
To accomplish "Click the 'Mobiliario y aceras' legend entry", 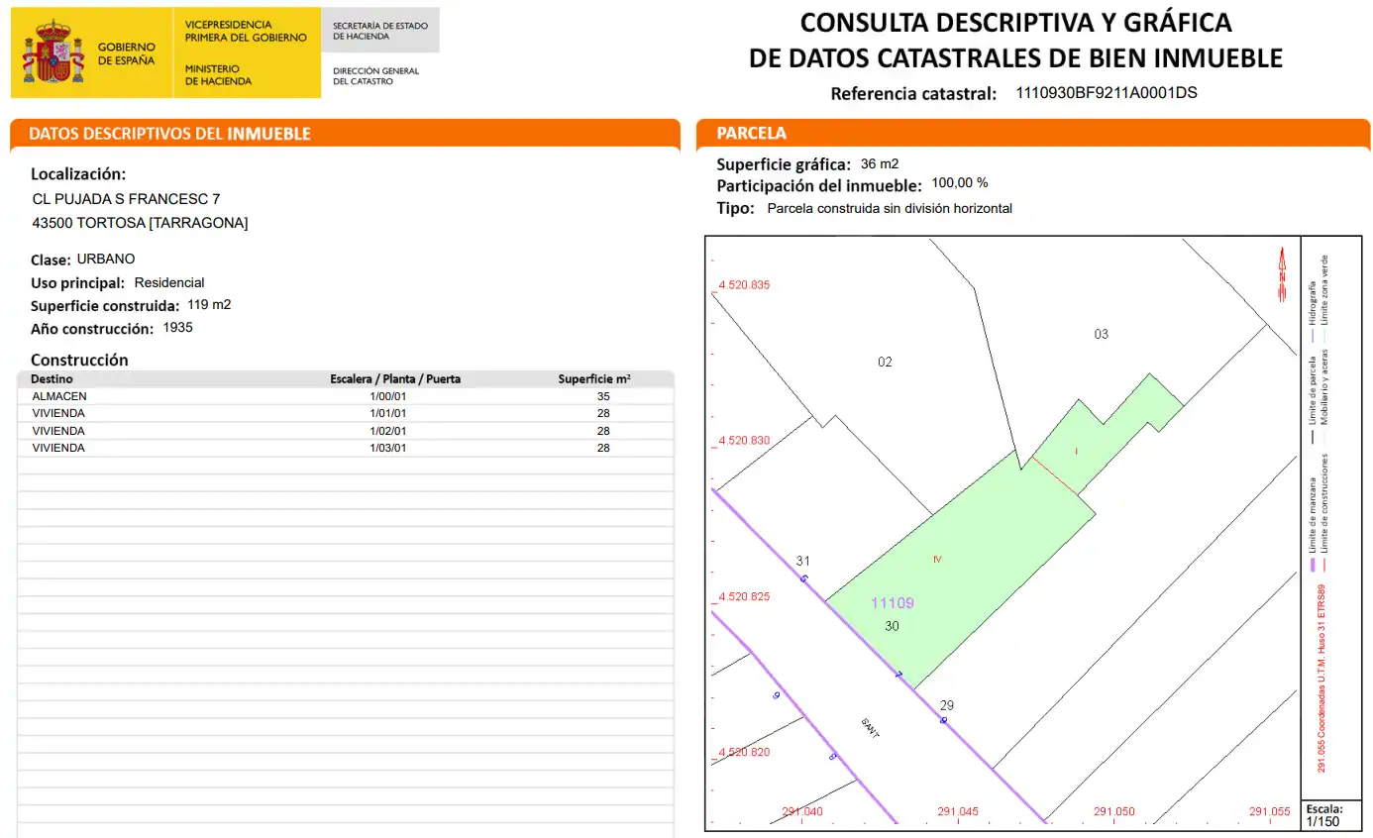I will pyautogui.click(x=1324, y=389).
